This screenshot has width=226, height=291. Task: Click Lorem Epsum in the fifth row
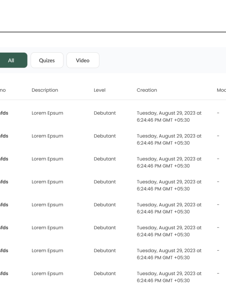pyautogui.click(x=47, y=205)
